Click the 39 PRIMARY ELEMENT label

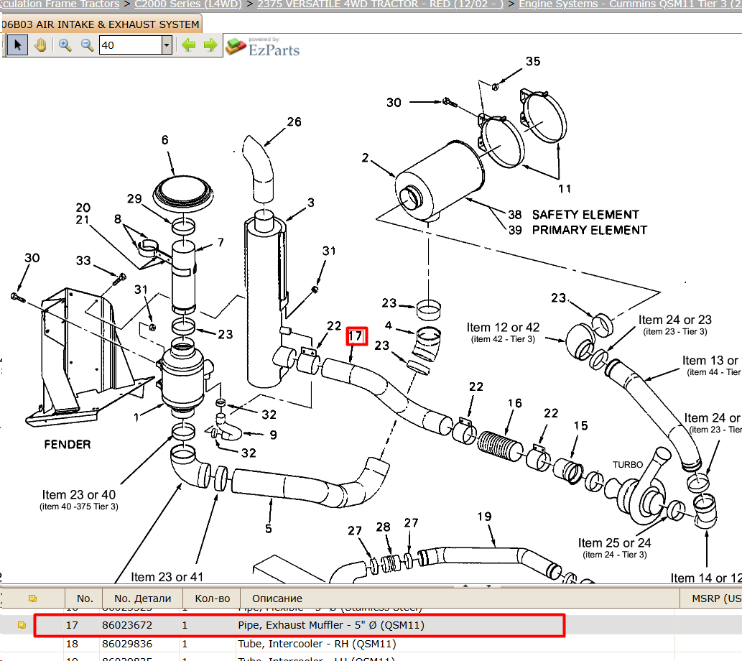578,230
